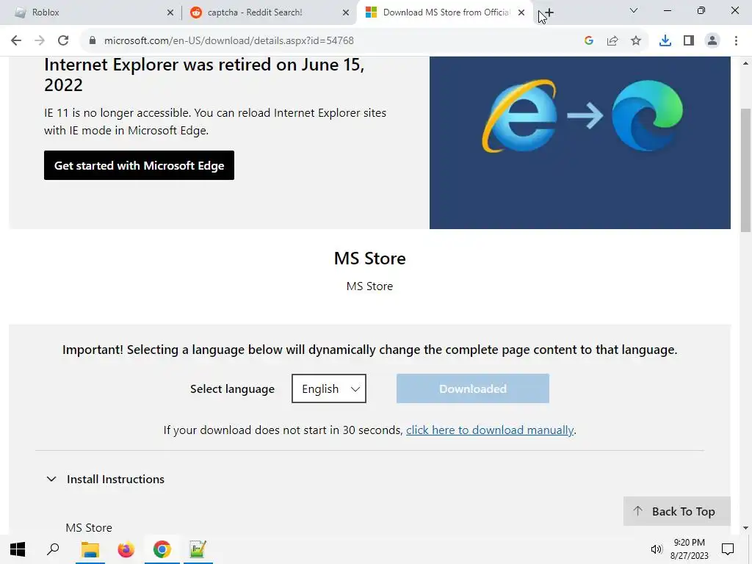
Task: Open the tab search dropdown
Action: 634,10
